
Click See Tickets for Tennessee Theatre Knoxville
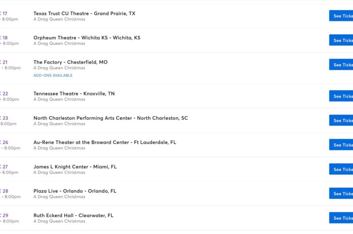click(x=341, y=96)
